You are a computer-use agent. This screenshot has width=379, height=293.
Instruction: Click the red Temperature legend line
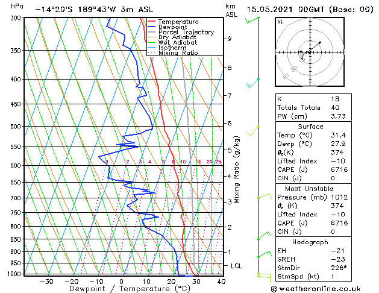(152, 22)
